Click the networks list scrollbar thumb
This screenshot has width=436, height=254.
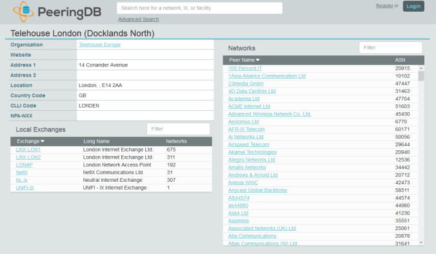click(421, 76)
